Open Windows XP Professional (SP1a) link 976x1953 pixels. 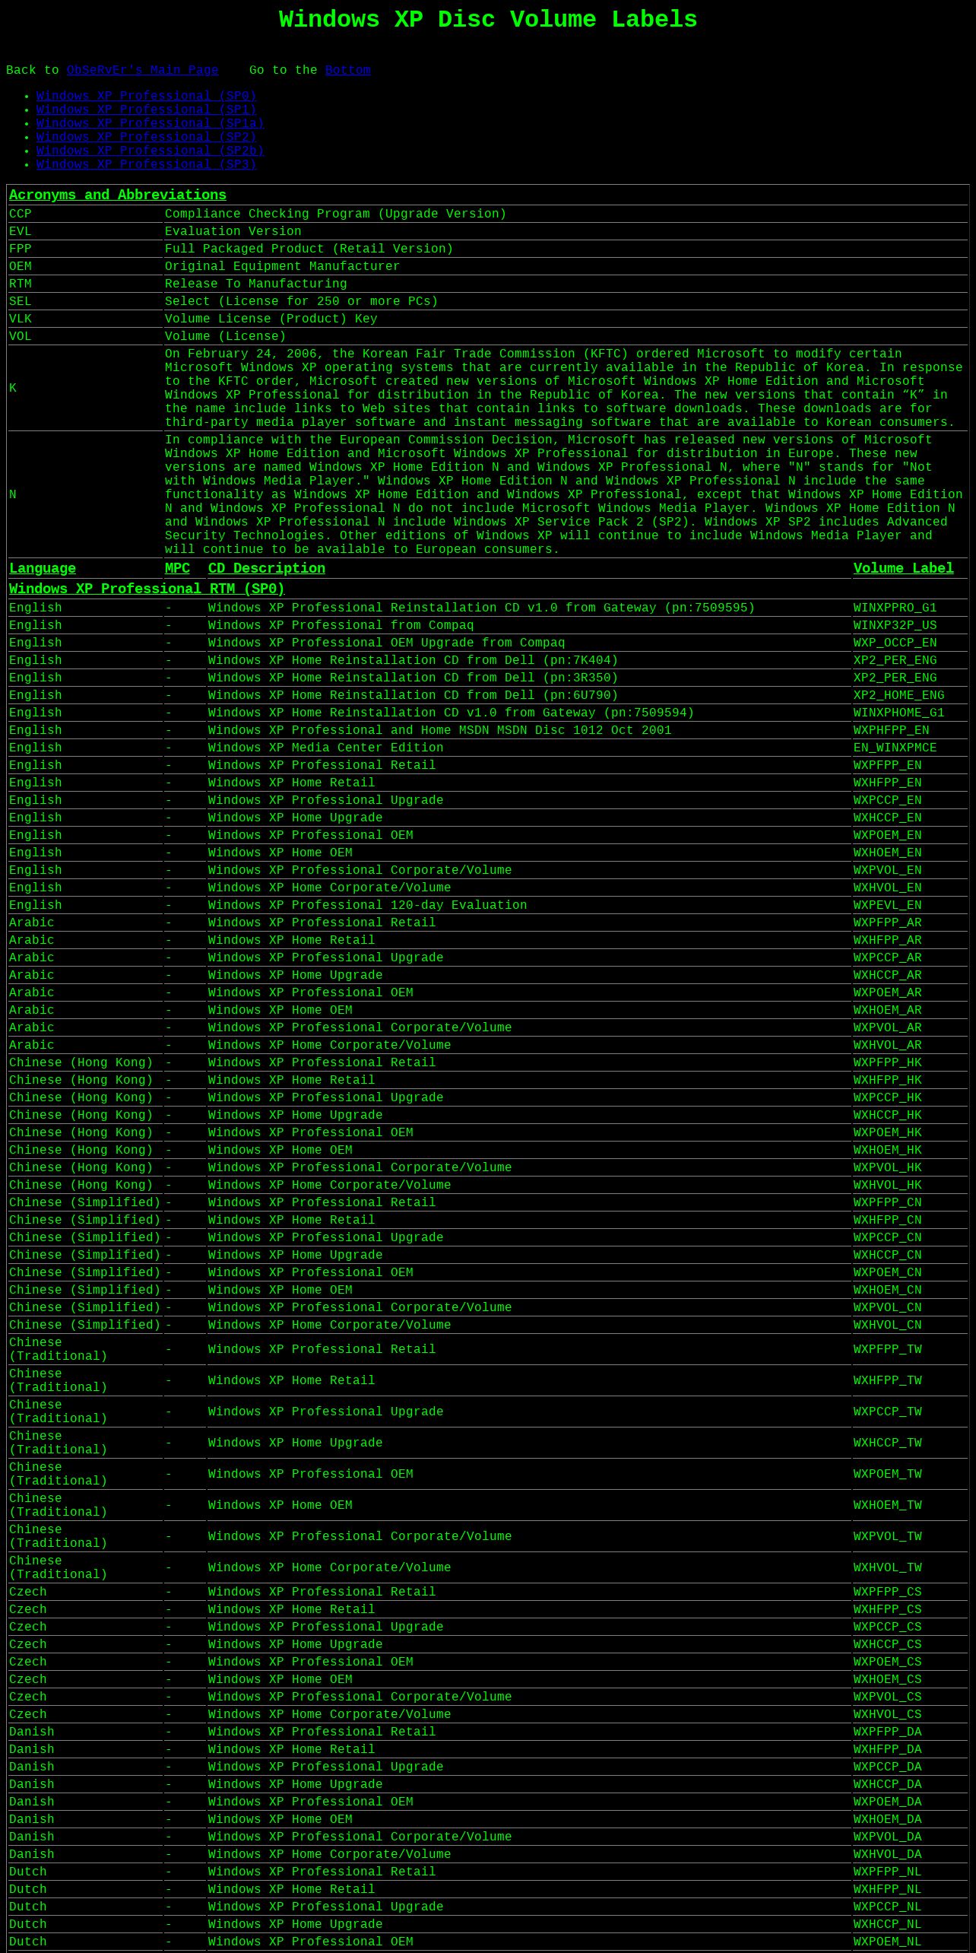click(x=150, y=123)
